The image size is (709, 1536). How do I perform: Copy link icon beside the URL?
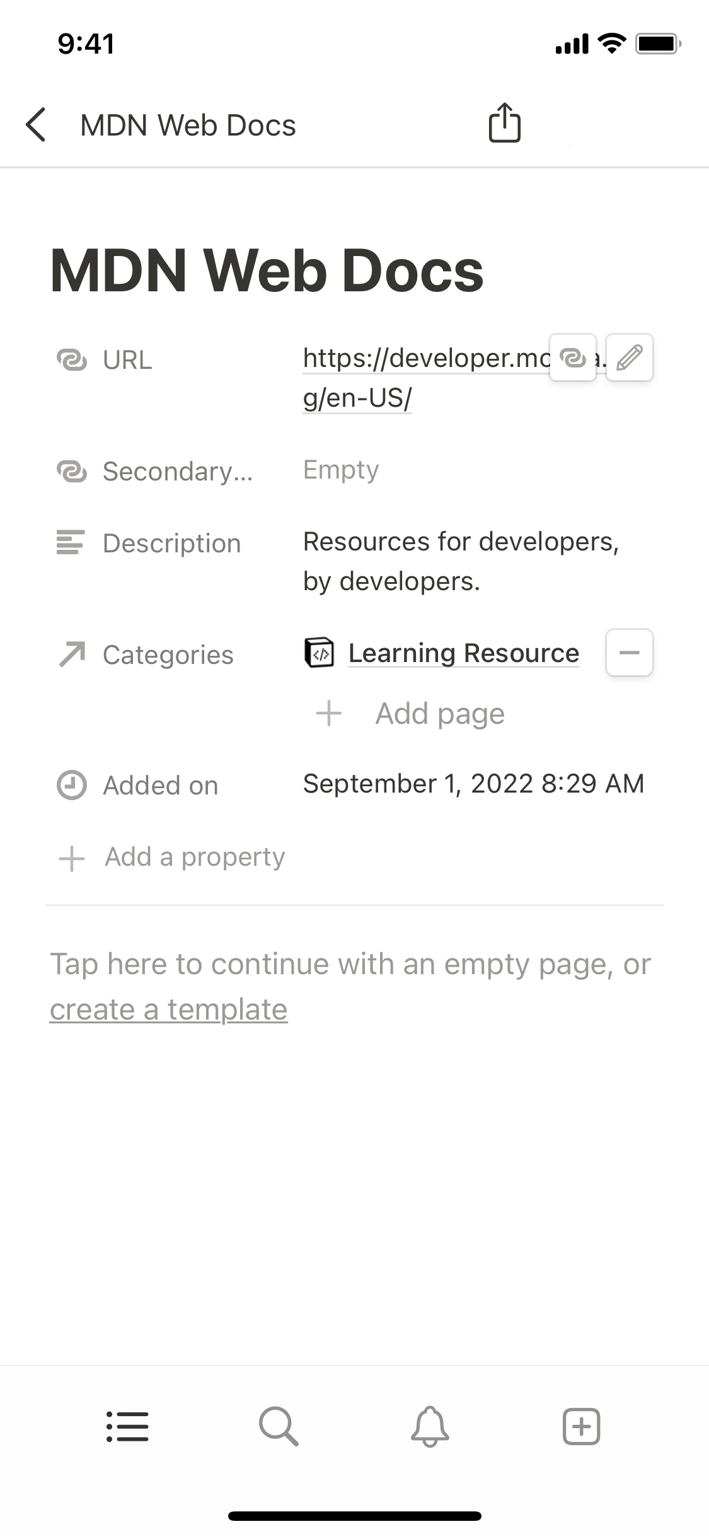coord(573,358)
